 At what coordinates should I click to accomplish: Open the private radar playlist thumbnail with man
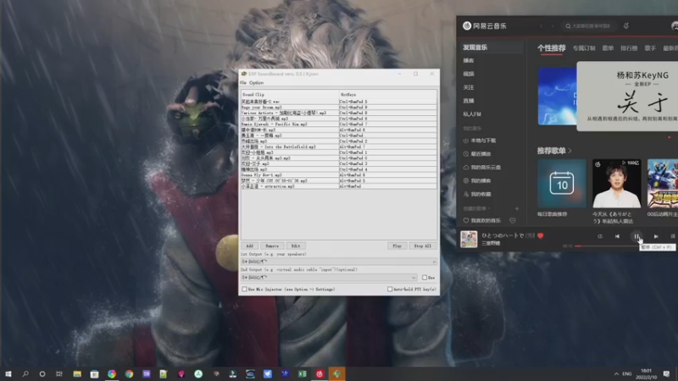pyautogui.click(x=617, y=183)
